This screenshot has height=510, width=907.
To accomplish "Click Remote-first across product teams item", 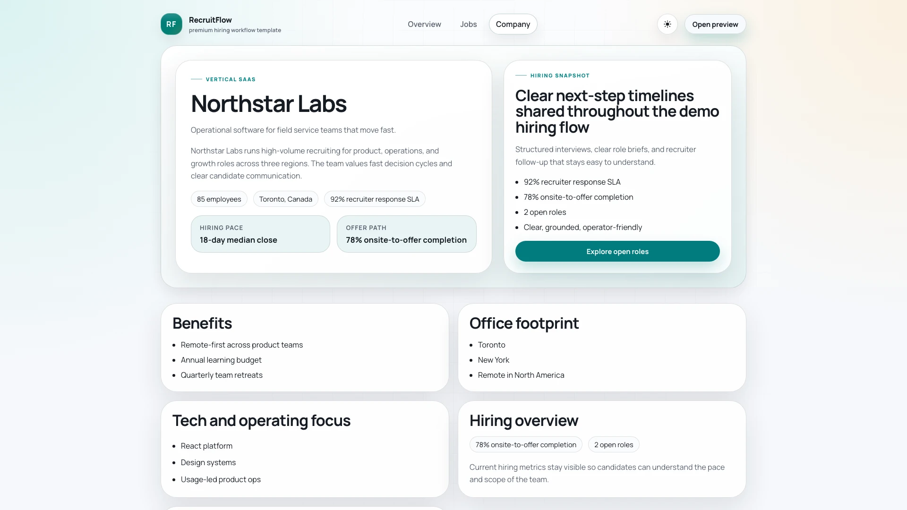I will coord(241,345).
